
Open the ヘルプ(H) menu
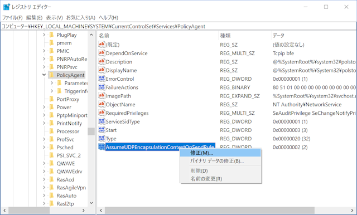[x=108, y=17]
